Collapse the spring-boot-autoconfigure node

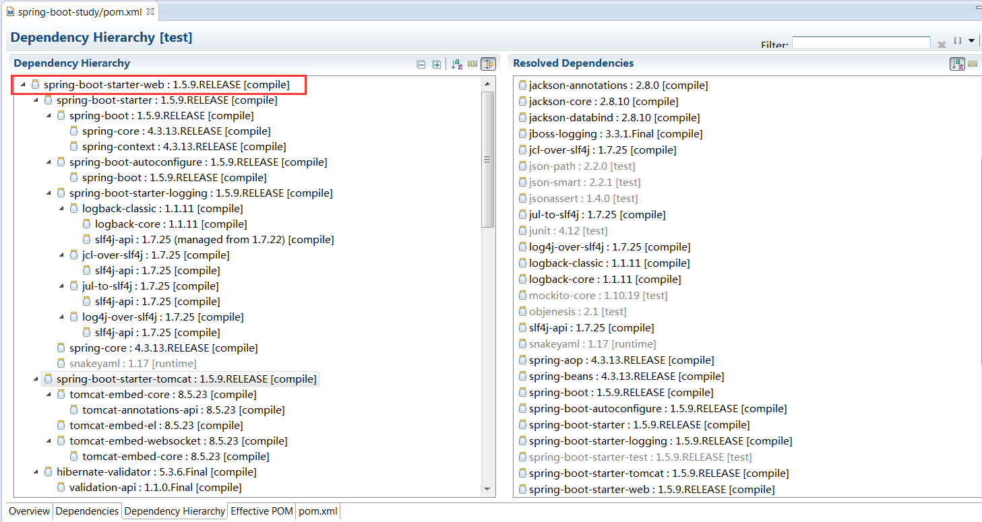49,162
